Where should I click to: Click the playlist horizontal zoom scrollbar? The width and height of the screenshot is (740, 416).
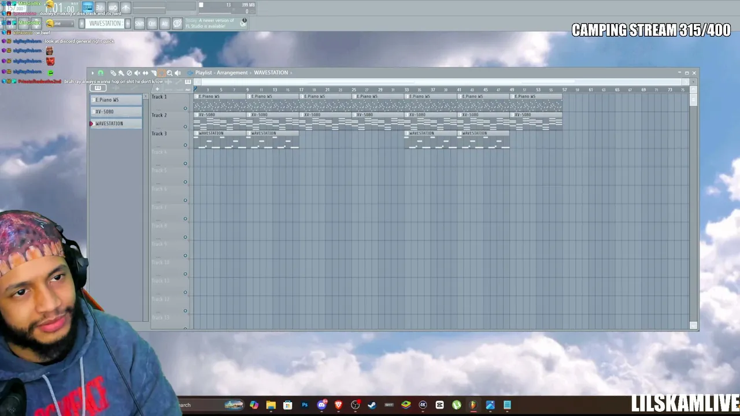coord(442,81)
